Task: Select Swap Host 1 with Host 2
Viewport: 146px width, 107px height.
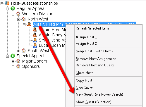Action: (95, 51)
